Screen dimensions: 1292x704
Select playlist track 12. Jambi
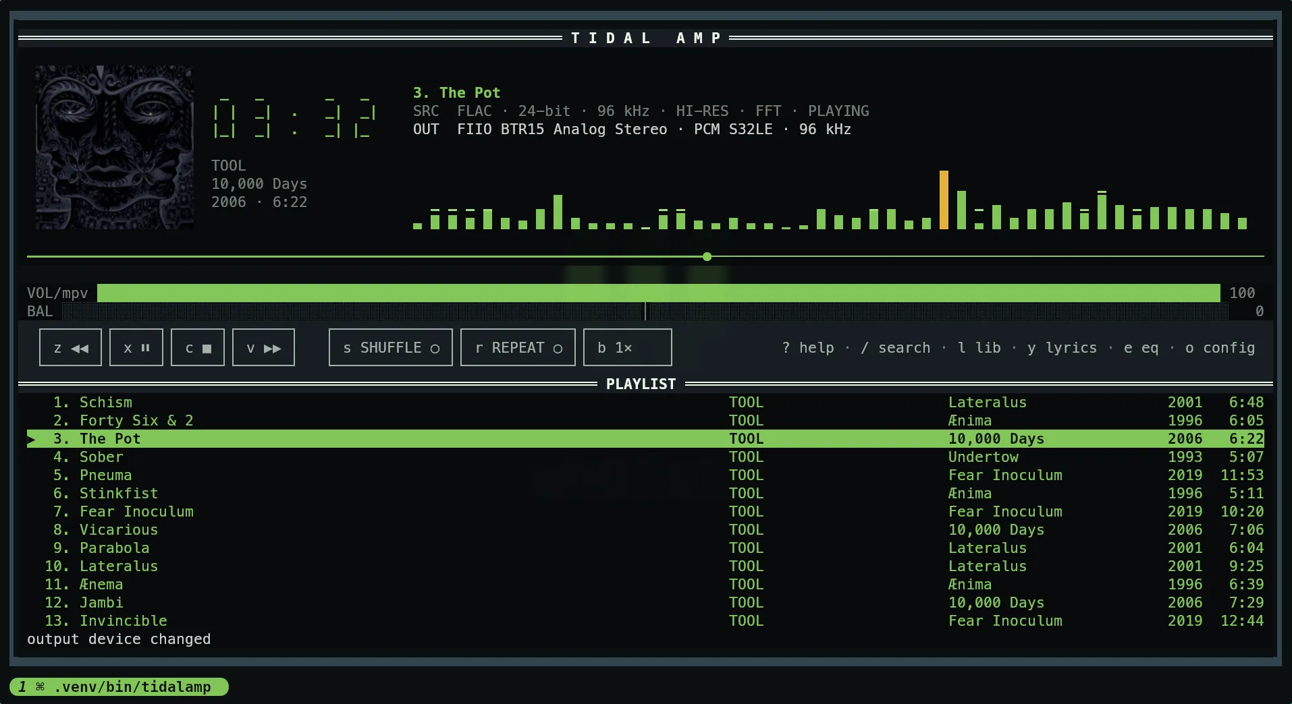point(645,602)
